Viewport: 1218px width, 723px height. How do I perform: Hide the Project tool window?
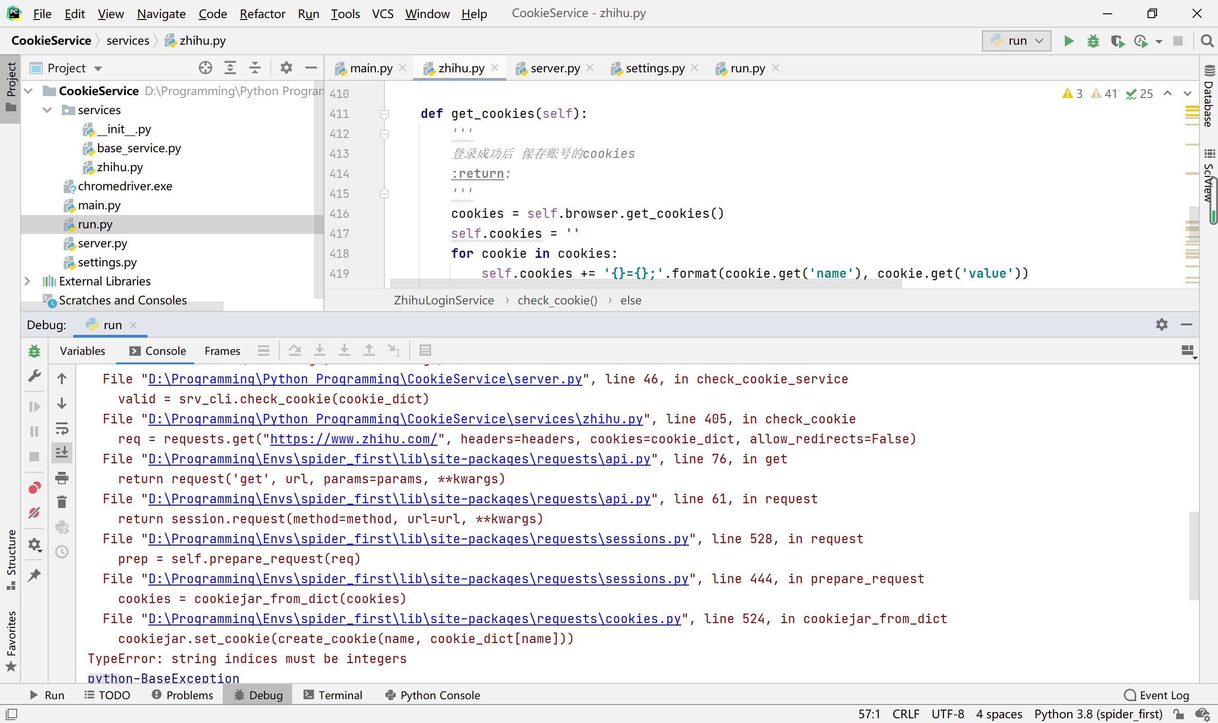click(x=311, y=68)
